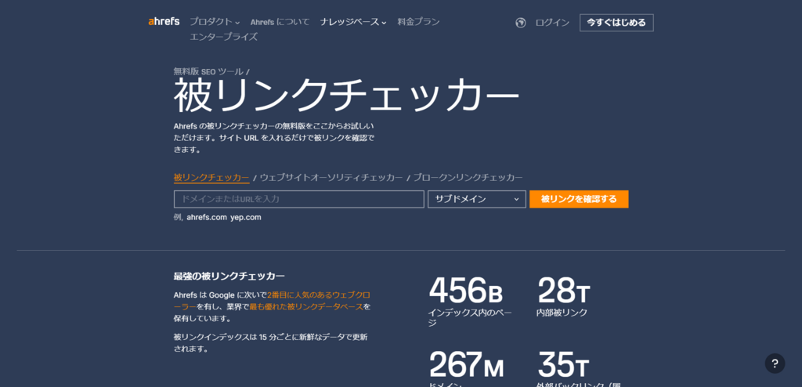Open the 最も優れた被リンクデータベース link
This screenshot has width=802, height=387.
click(306, 306)
